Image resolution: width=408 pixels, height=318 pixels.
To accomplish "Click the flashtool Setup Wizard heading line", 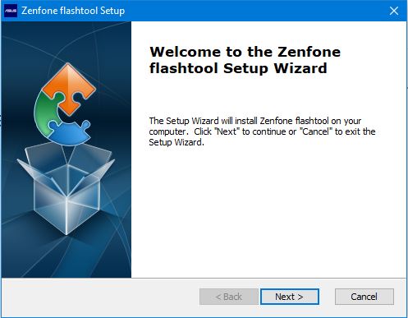I will 238,68.
